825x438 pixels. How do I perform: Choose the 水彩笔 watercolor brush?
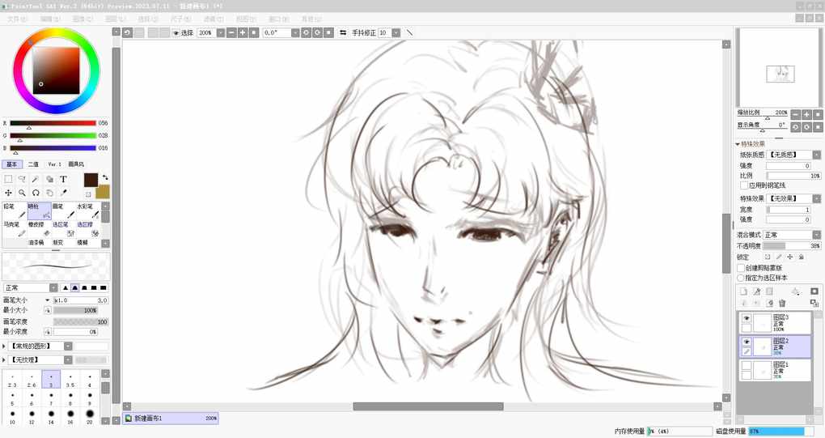click(x=87, y=211)
